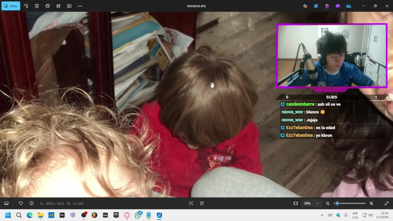Viewport: 393px width, 221px height.
Task: Click the zoom slider track
Action: coord(350,203)
